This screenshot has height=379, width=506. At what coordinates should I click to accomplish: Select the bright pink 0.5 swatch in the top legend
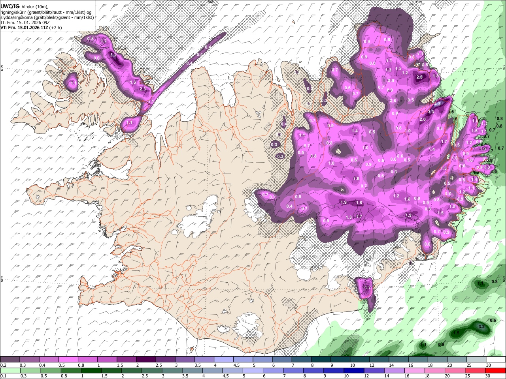coord(68,360)
